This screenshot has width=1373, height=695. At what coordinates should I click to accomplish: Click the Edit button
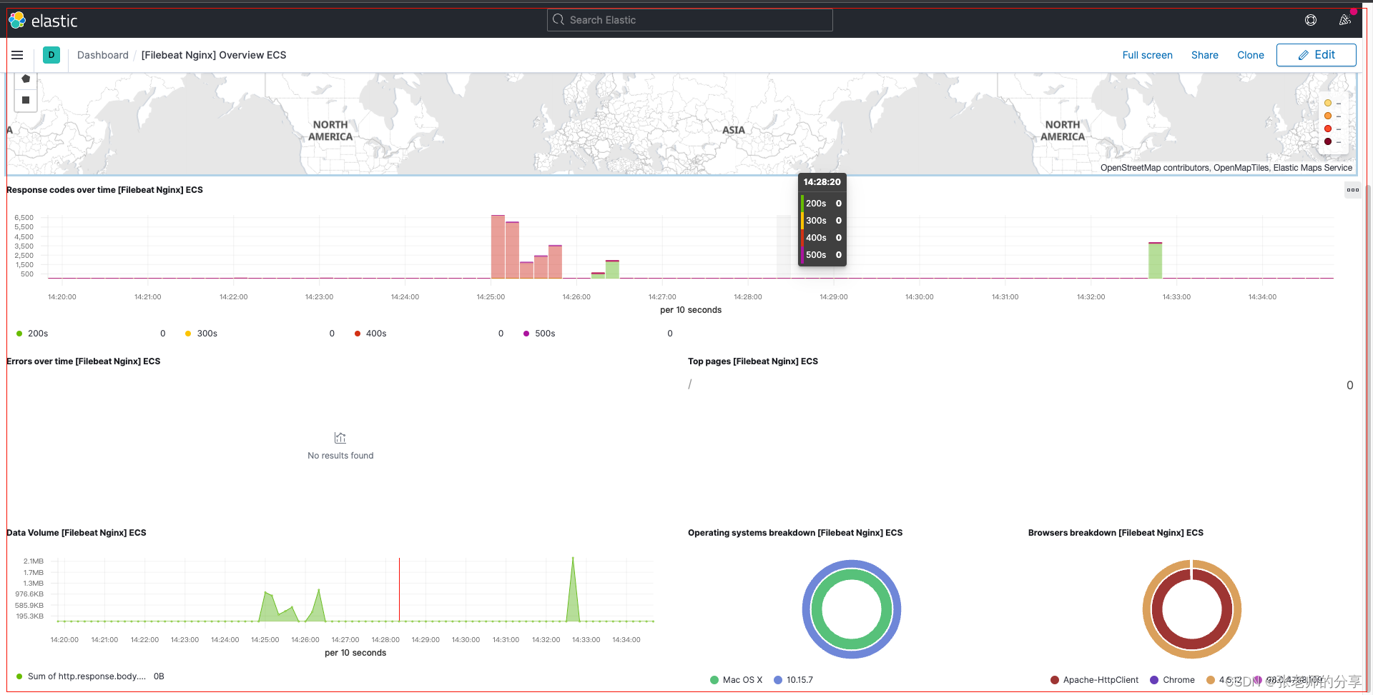[x=1316, y=55]
